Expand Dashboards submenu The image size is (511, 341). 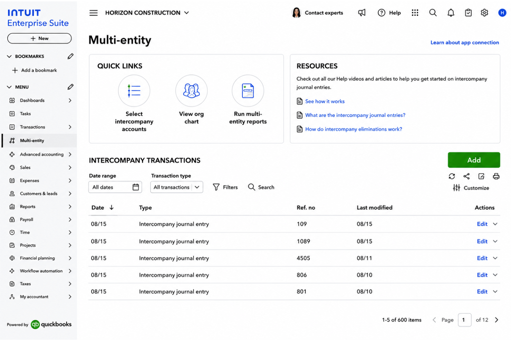pyautogui.click(x=70, y=101)
